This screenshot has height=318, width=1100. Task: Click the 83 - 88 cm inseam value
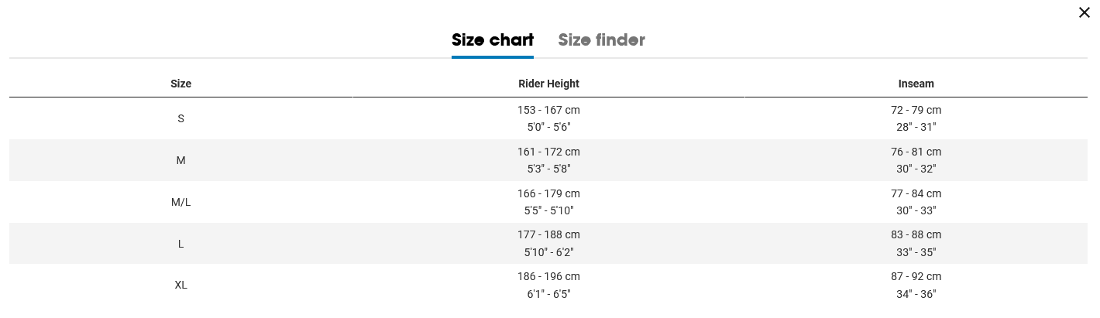(x=916, y=234)
